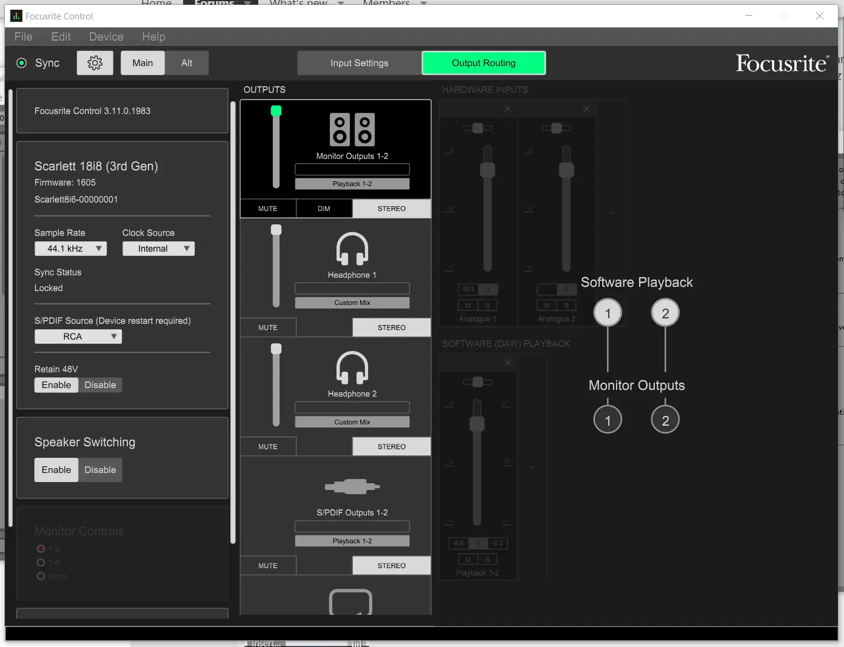Open the S/PDIF Source RCA dropdown
The width and height of the screenshot is (844, 647).
tap(78, 337)
